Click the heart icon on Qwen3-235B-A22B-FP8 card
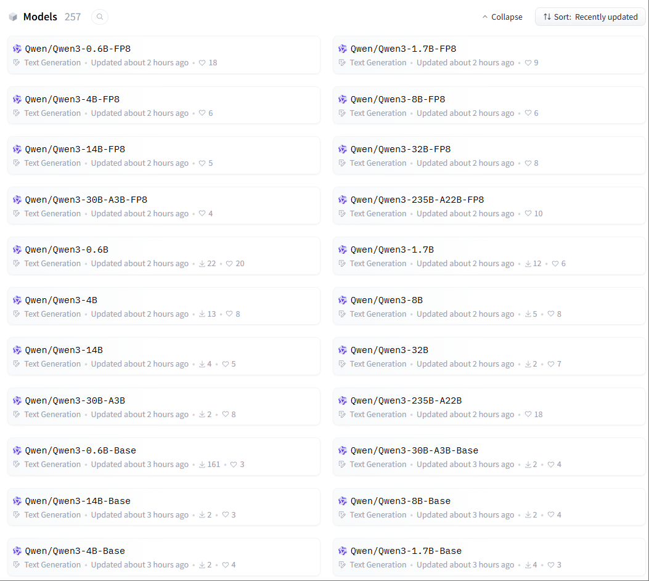This screenshot has height=581, width=649. point(528,214)
